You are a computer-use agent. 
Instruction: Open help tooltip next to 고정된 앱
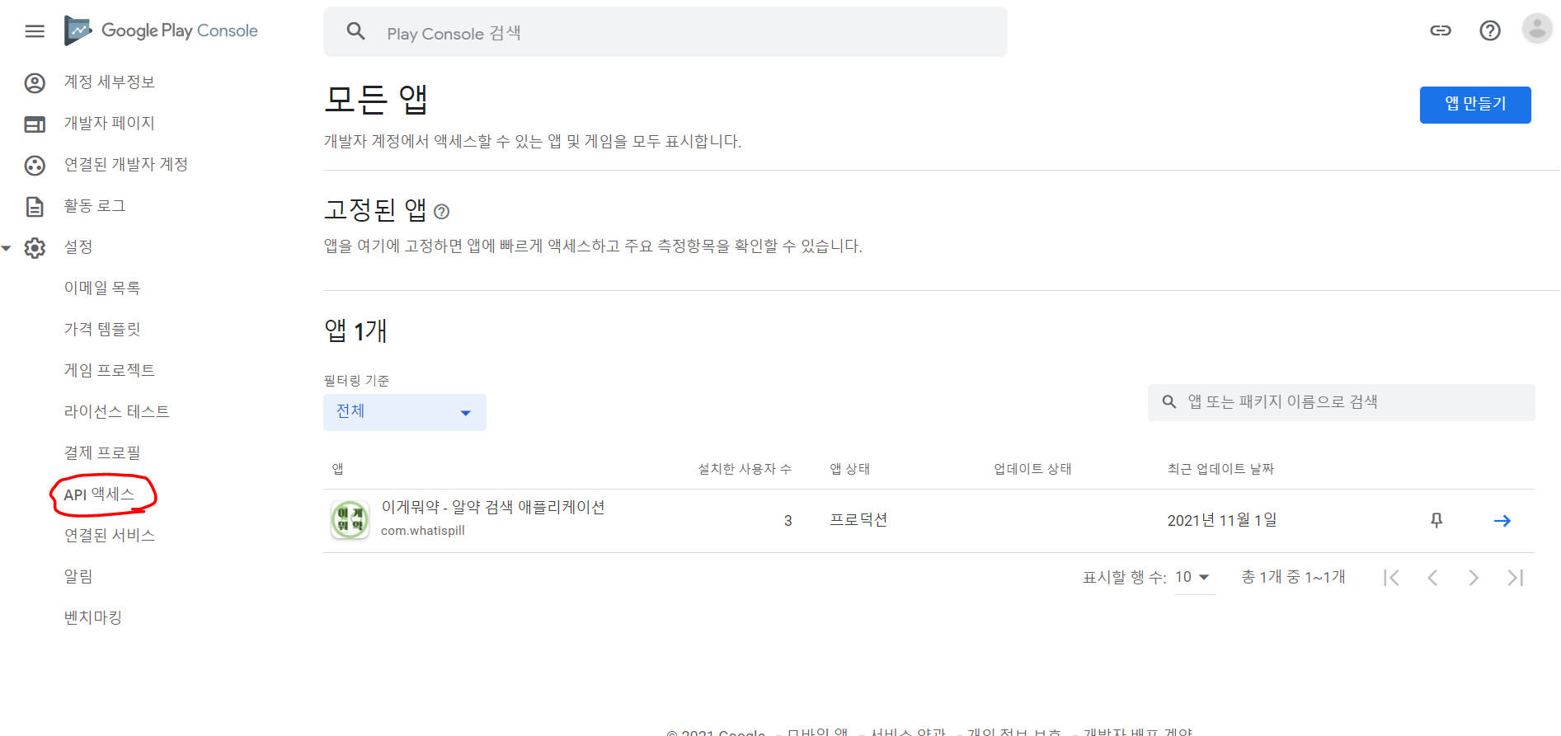(x=442, y=212)
